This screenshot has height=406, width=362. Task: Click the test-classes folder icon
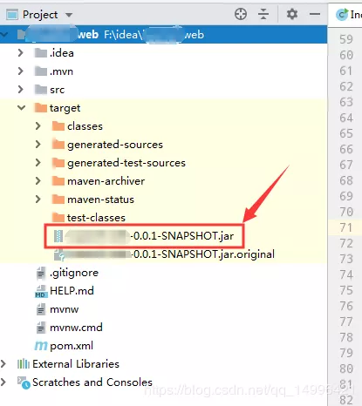click(58, 217)
